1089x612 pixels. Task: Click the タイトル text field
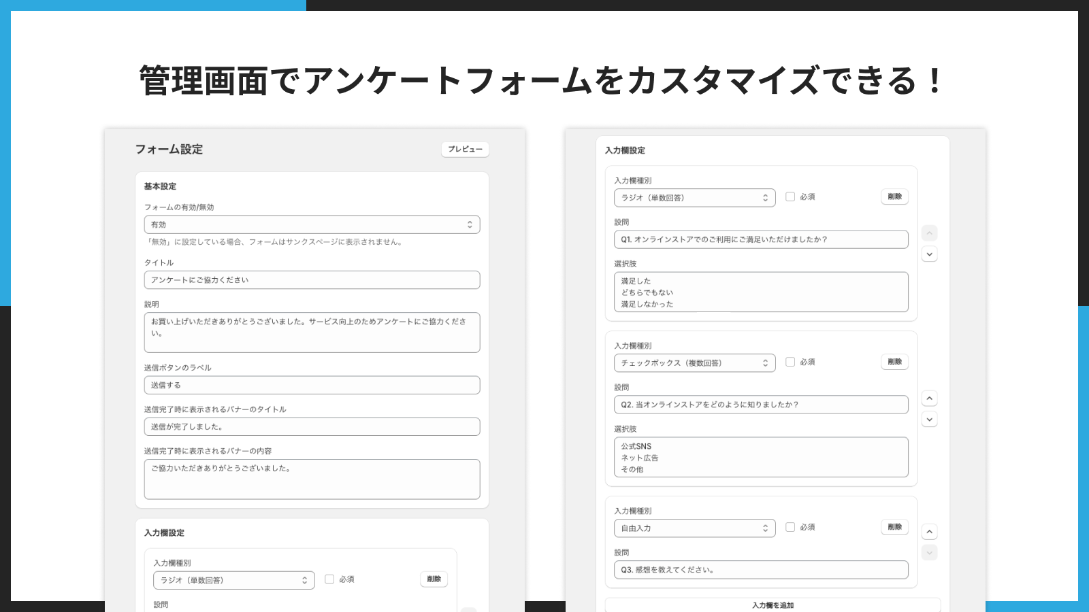tap(312, 279)
